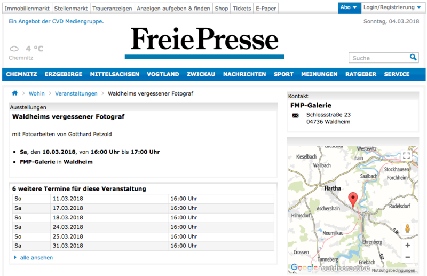Click the search magnifier icon
427x276 pixels.
[x=413, y=57]
